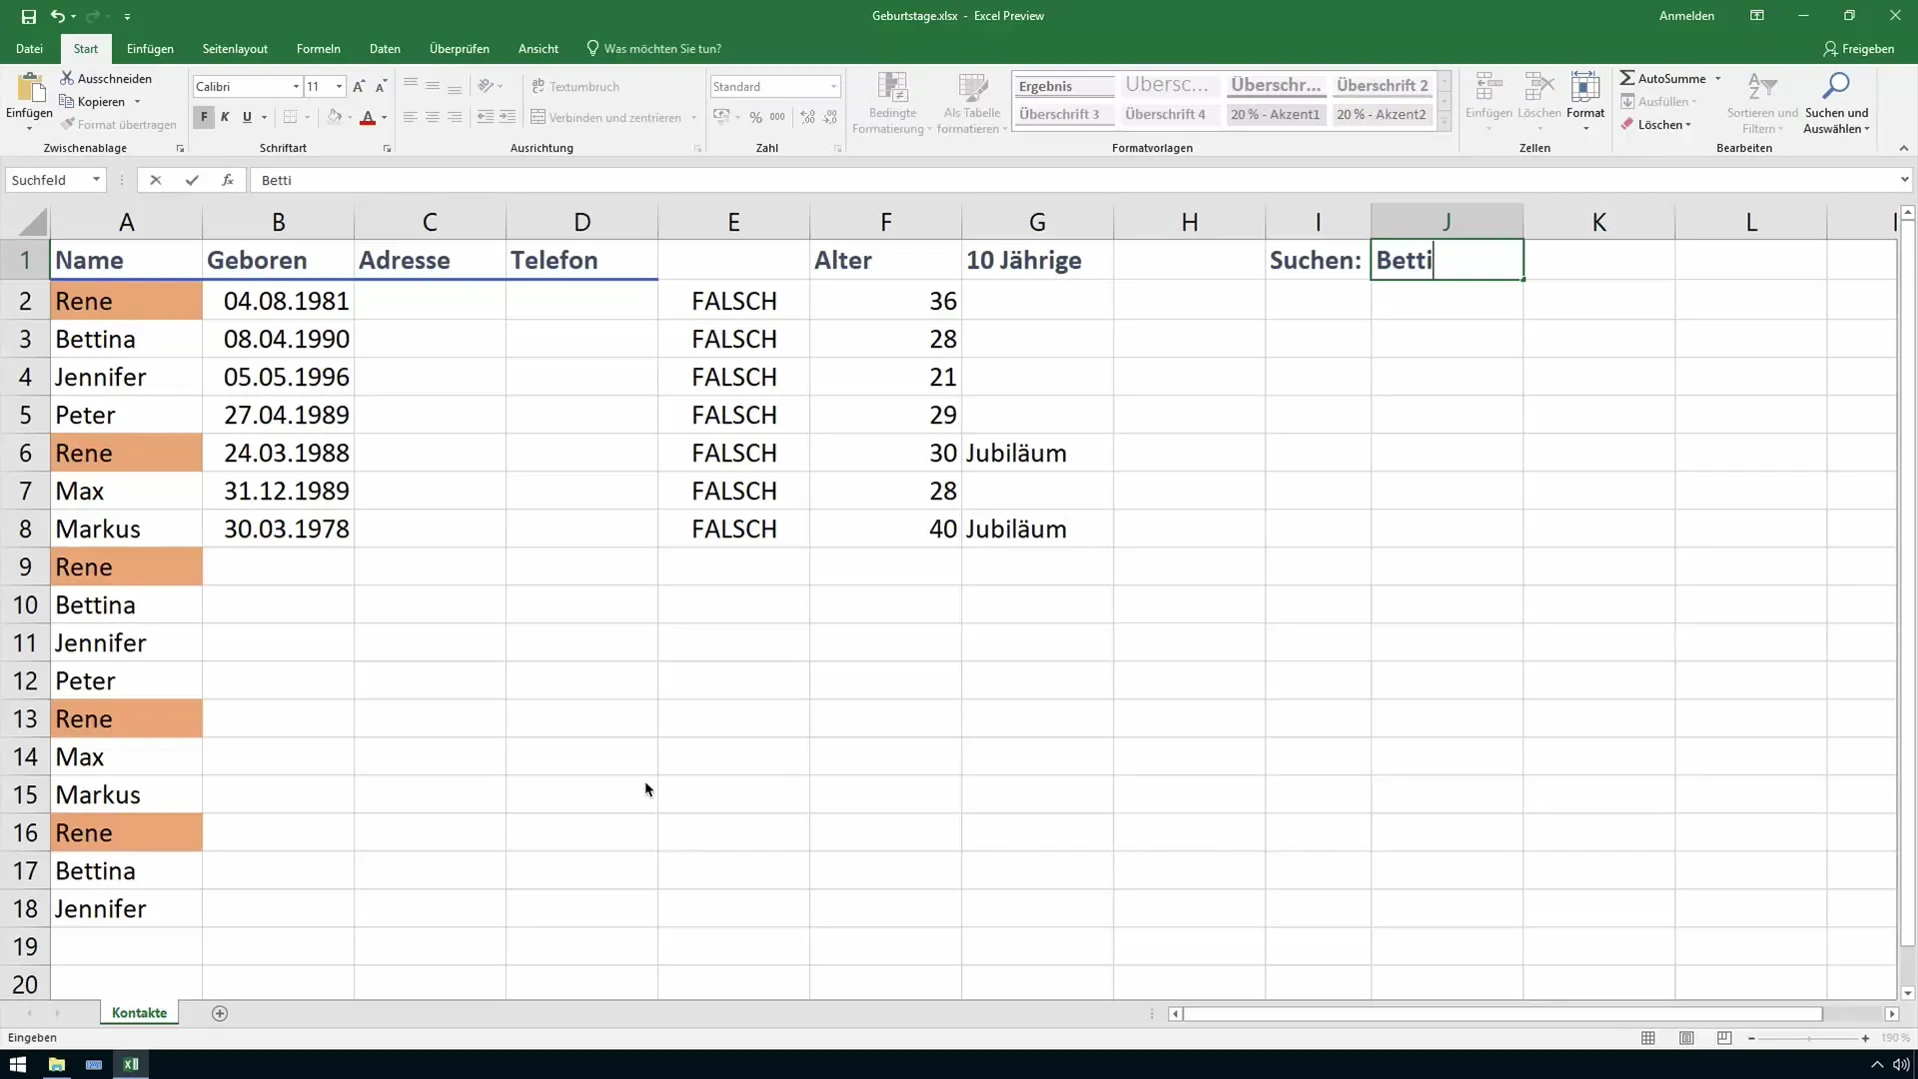Expand the formula bar

click(x=1904, y=180)
